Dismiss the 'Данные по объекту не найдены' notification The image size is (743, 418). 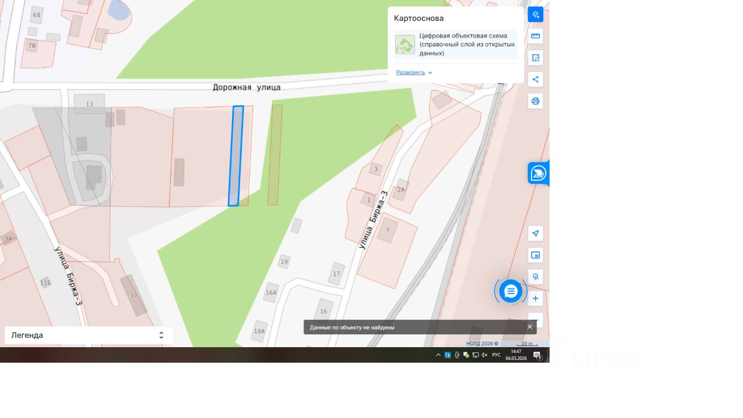coord(529,327)
